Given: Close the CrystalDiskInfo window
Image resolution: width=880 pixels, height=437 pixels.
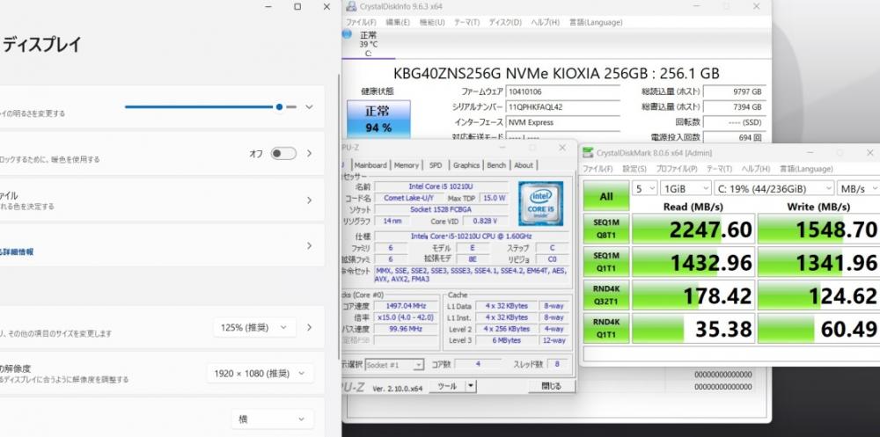Looking at the screenshot, I should click(756, 6).
